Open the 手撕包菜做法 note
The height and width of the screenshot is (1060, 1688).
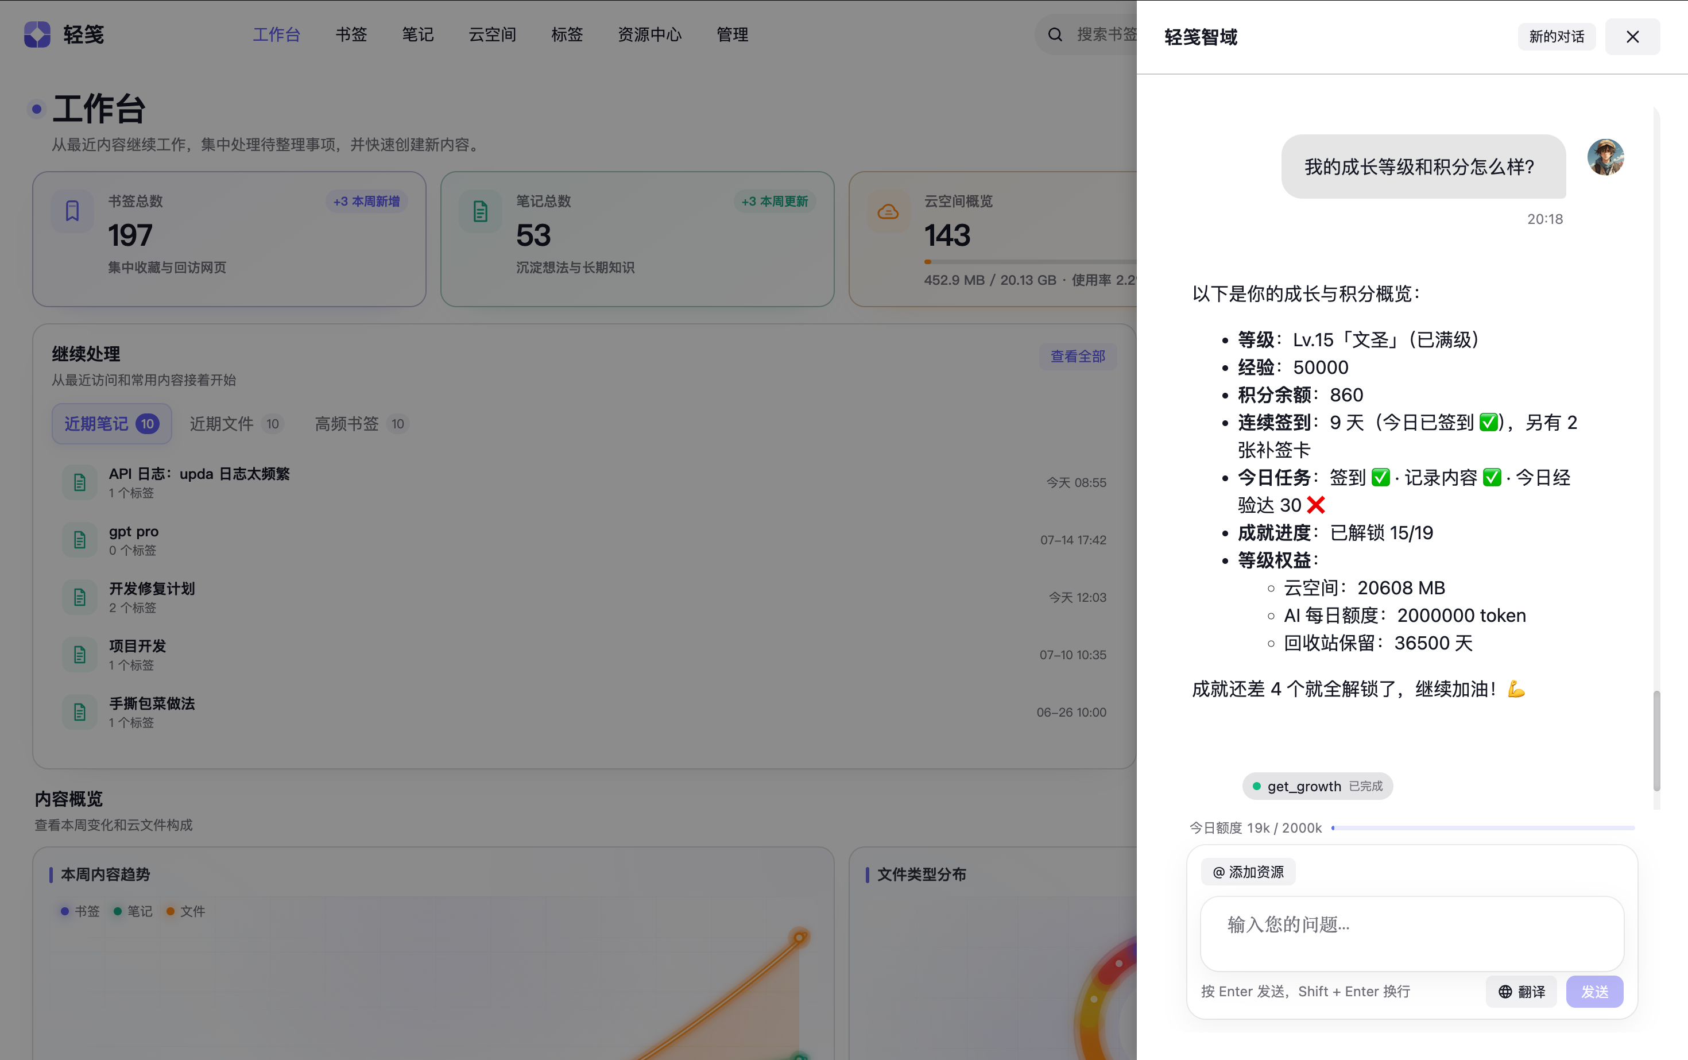tap(152, 703)
